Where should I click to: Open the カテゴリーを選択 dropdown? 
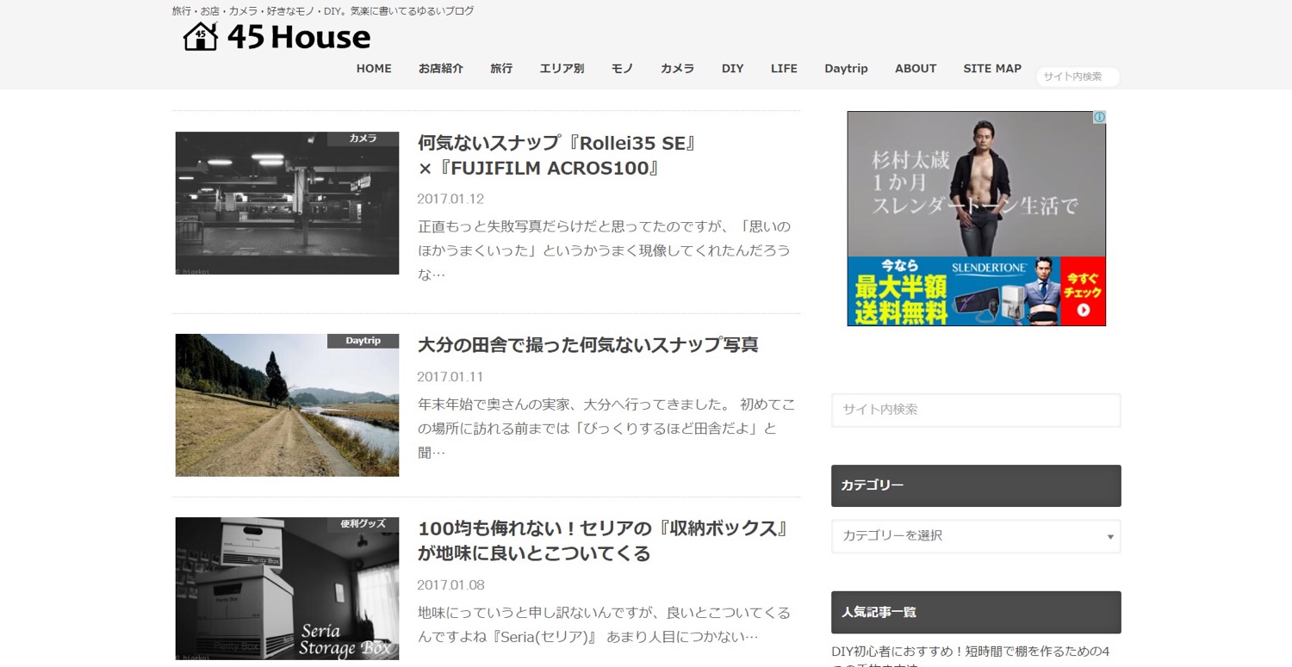975,535
